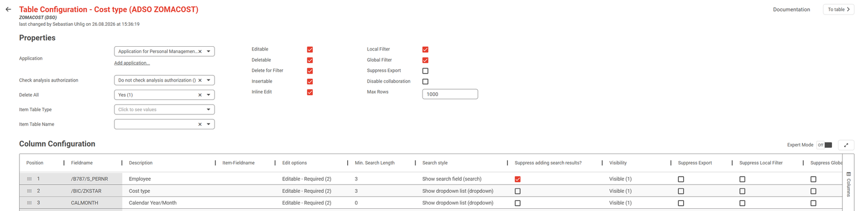The image size is (860, 211).
Task: Open the Application dropdown arrow
Action: point(209,52)
